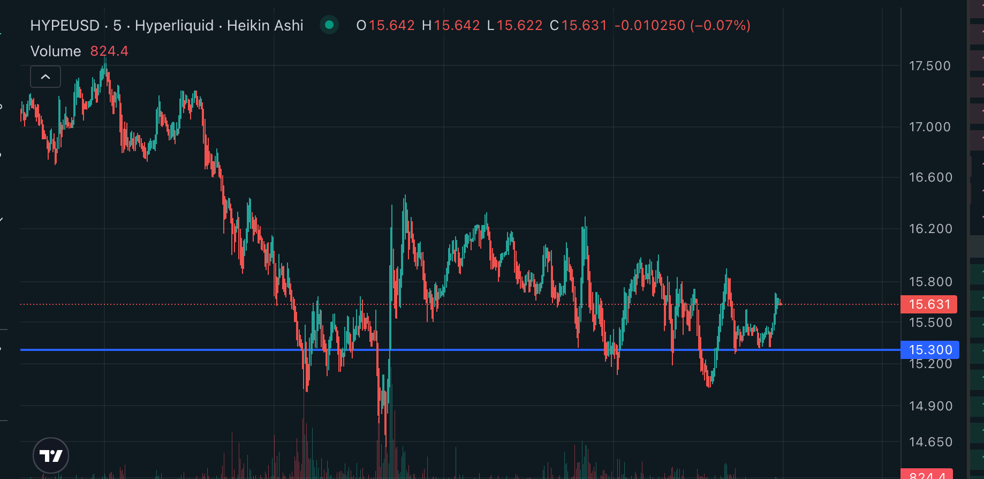Click the 16.600 price axis label

pyautogui.click(x=930, y=177)
